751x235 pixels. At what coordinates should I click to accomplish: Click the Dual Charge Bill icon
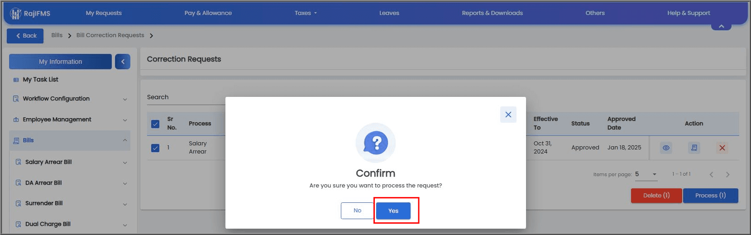click(19, 224)
